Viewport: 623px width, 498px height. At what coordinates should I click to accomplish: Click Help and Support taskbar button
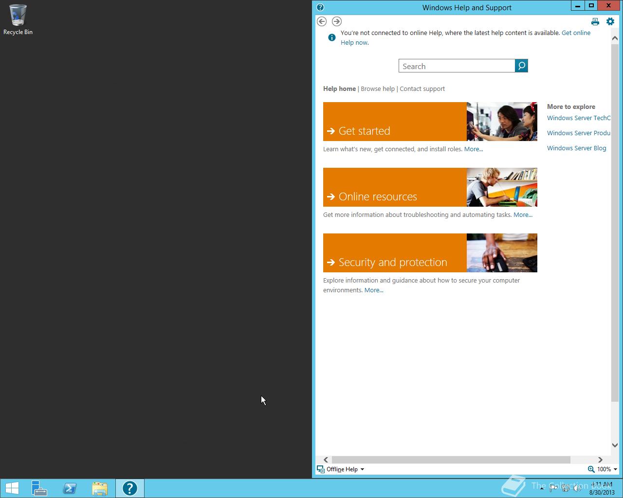tap(130, 488)
